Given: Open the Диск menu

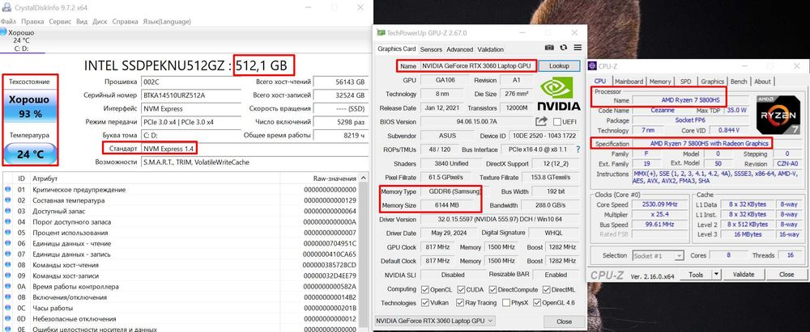Looking at the screenshot, I should pos(100,22).
